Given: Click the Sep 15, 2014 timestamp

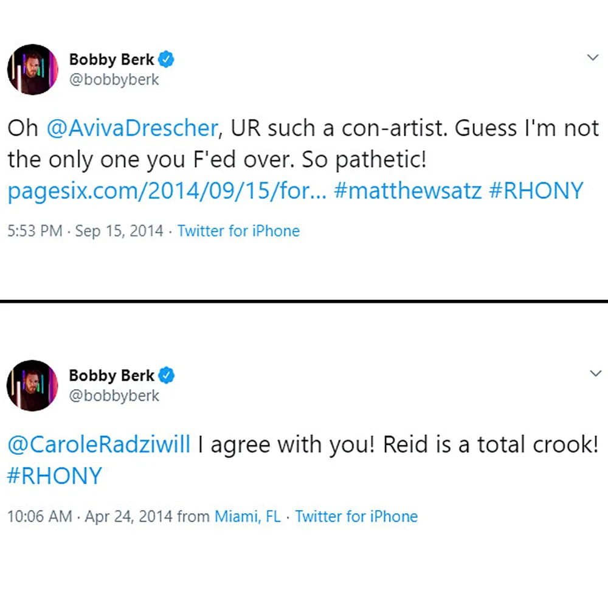Looking at the screenshot, I should [x=120, y=231].
